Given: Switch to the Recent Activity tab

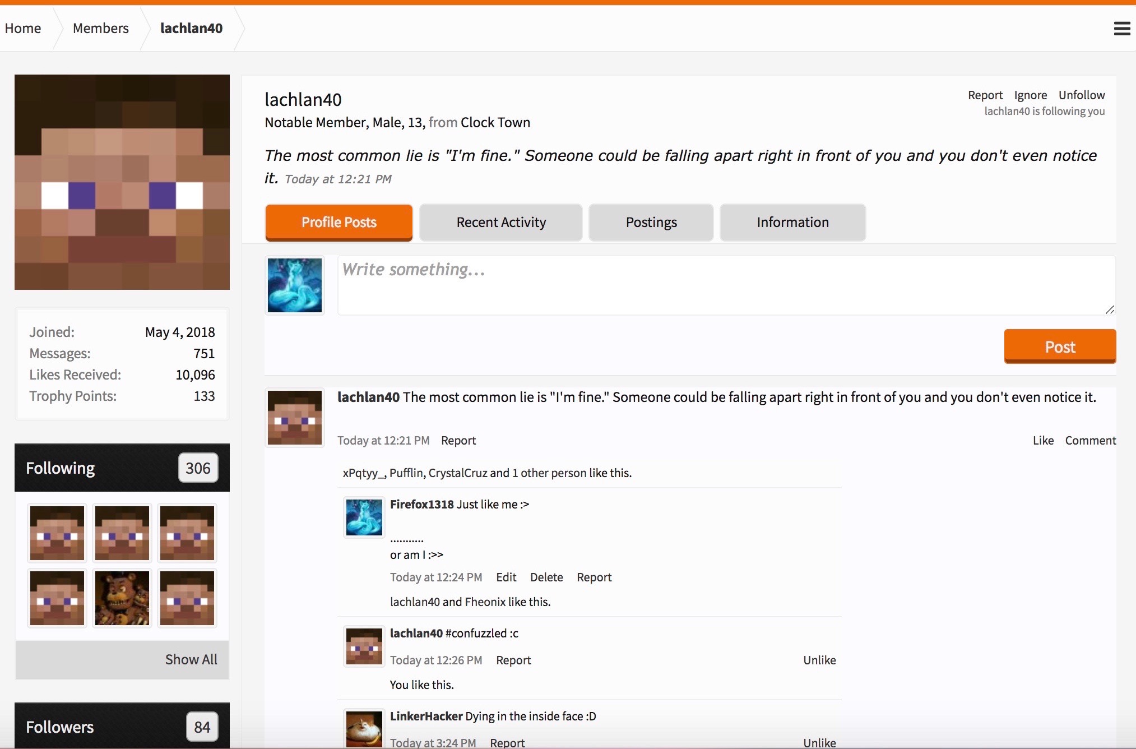Looking at the screenshot, I should 501,223.
